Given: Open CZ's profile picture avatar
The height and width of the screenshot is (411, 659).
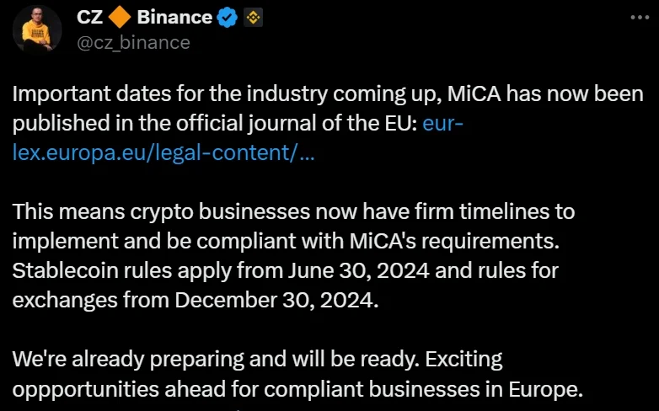Looking at the screenshot, I should coord(37,30).
